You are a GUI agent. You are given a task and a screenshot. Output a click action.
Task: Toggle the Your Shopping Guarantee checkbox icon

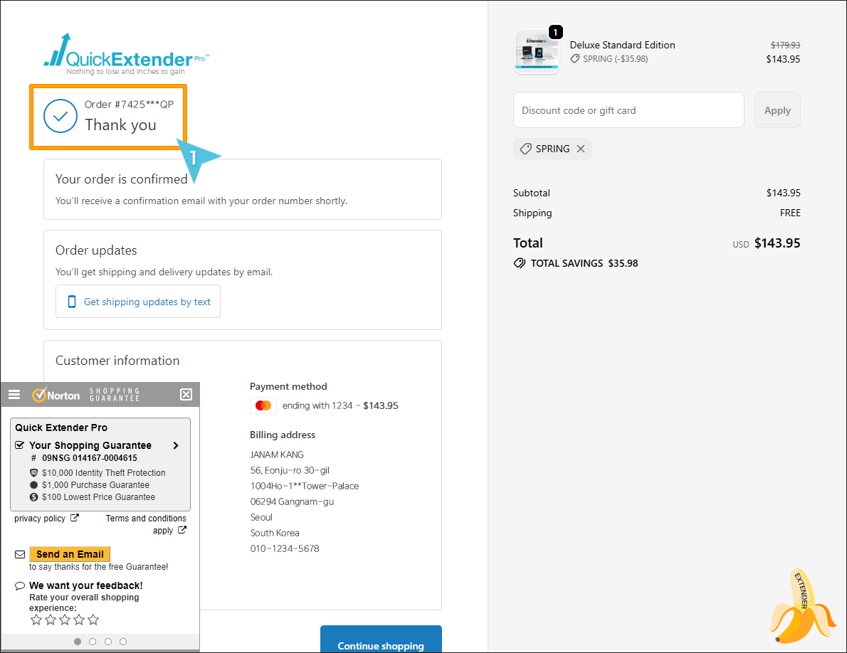tap(19, 445)
